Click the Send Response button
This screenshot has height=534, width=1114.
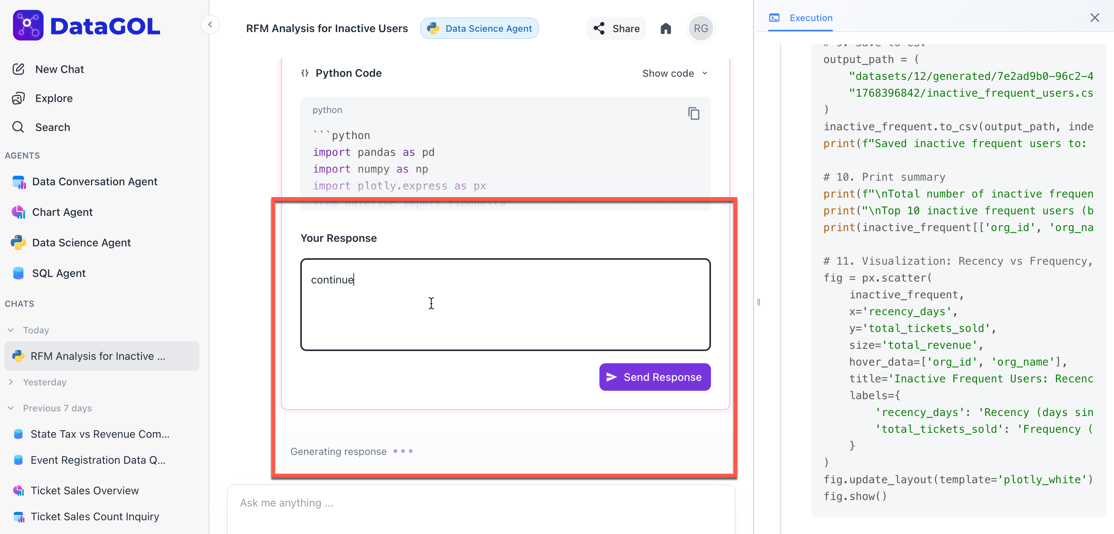(654, 377)
